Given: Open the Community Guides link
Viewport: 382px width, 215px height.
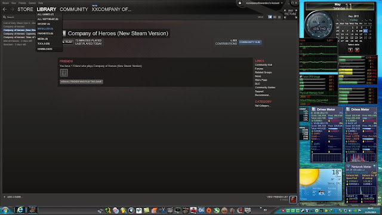Looking at the screenshot, I should 265,88.
